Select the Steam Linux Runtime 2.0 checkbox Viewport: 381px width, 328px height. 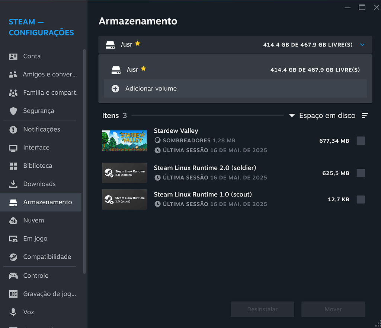360,173
